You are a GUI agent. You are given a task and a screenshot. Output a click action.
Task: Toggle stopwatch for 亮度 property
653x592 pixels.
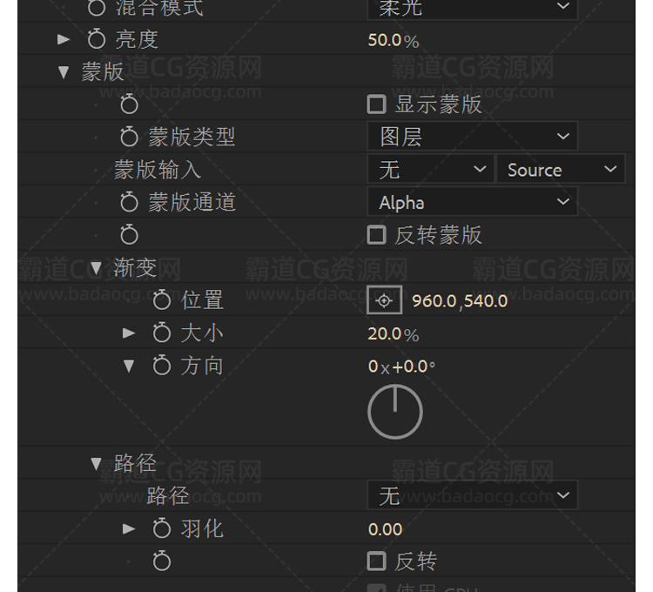point(97,39)
